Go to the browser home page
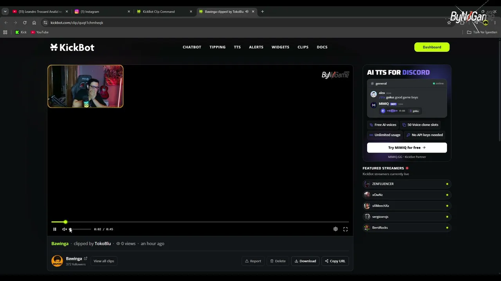This screenshot has height=281, width=501. click(34, 23)
